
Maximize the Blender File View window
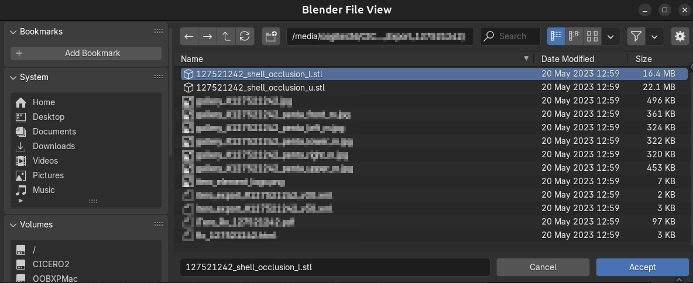click(664, 9)
